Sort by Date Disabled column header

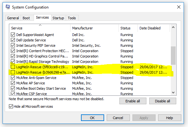(x=154, y=28)
